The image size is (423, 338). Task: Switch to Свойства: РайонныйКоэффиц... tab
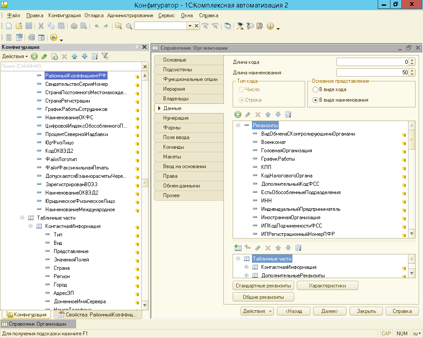pyautogui.click(x=98, y=315)
